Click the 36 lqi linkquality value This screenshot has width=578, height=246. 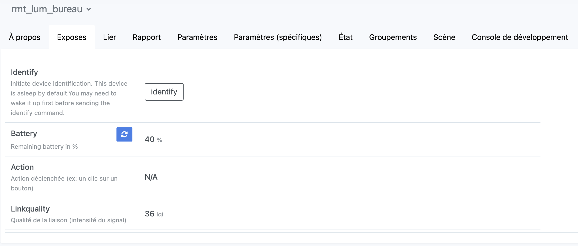pos(154,214)
